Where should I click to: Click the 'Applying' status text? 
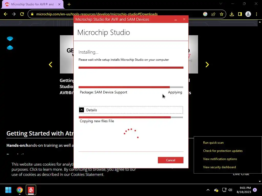175,92
